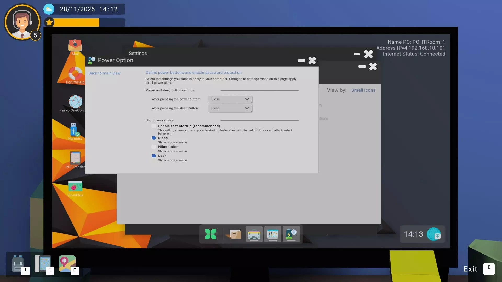This screenshot has width=502, height=282.
Task: Click Back to main view link
Action: pyautogui.click(x=104, y=73)
